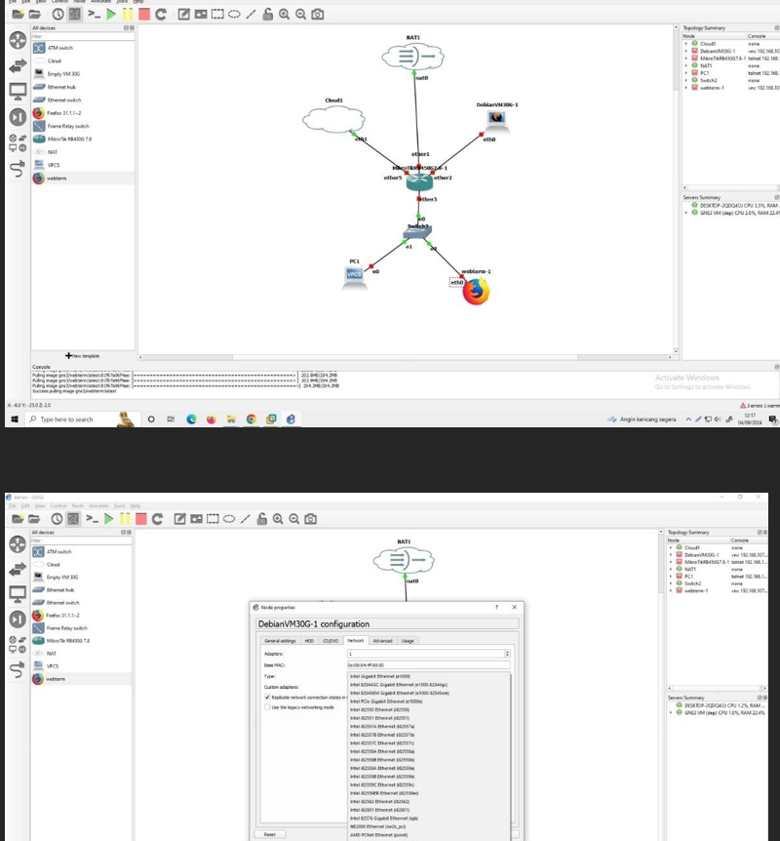Browse end devices category in upper window sidebar
The height and width of the screenshot is (841, 780).
coord(18,92)
